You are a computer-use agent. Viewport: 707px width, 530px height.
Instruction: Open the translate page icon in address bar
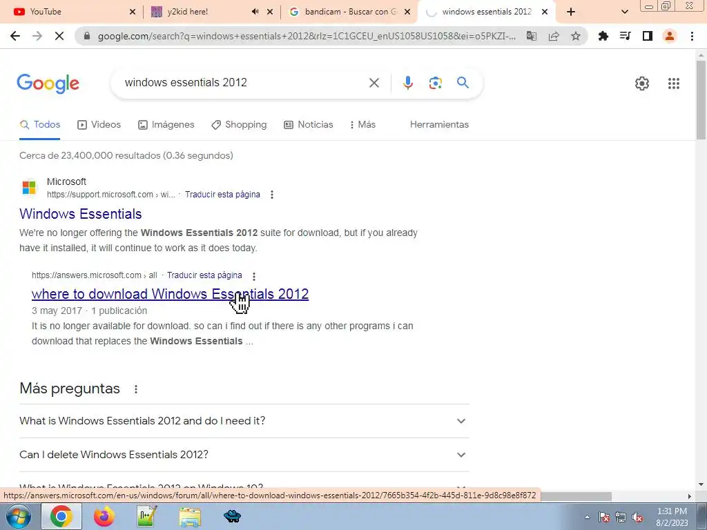(532, 36)
